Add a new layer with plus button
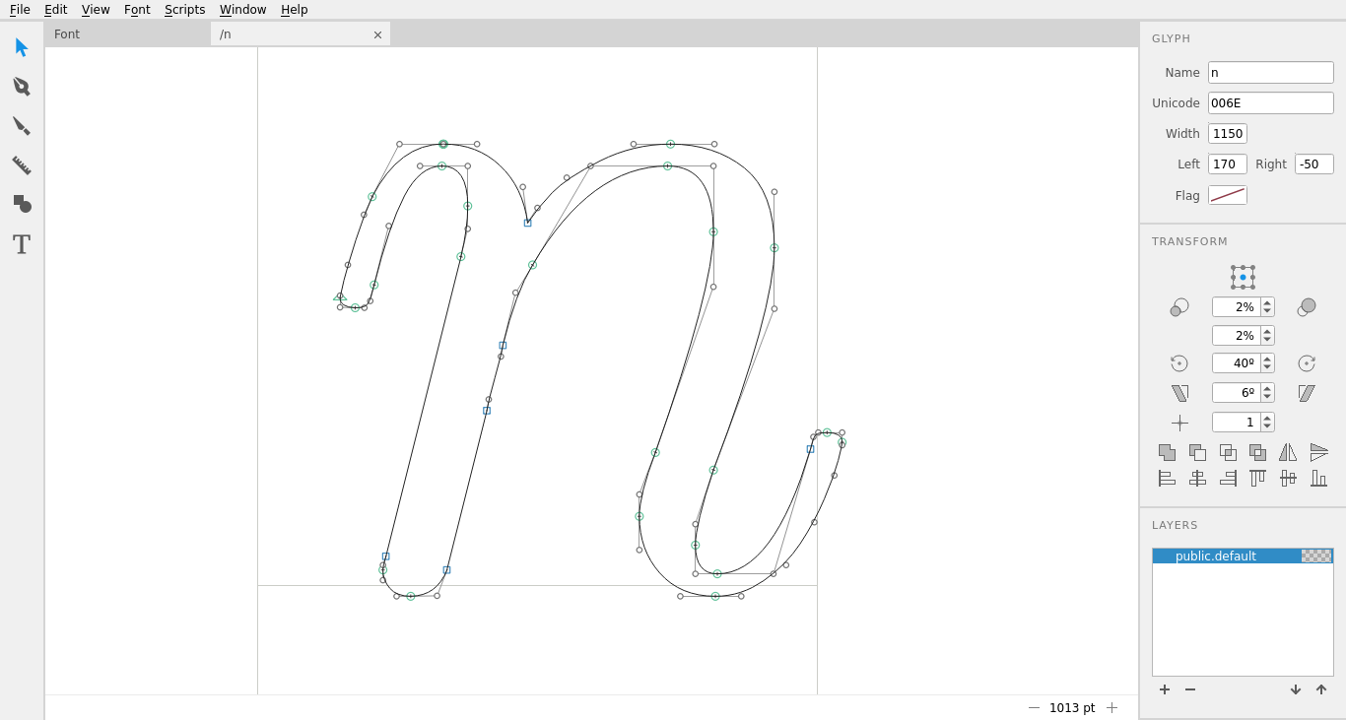The width and height of the screenshot is (1346, 720). pyautogui.click(x=1165, y=689)
